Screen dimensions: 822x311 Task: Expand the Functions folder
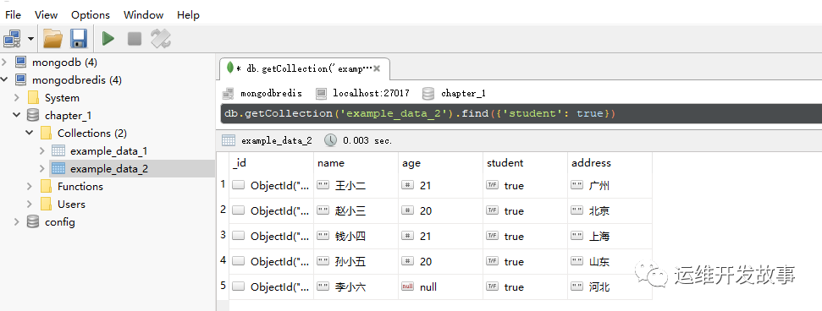pos(30,187)
